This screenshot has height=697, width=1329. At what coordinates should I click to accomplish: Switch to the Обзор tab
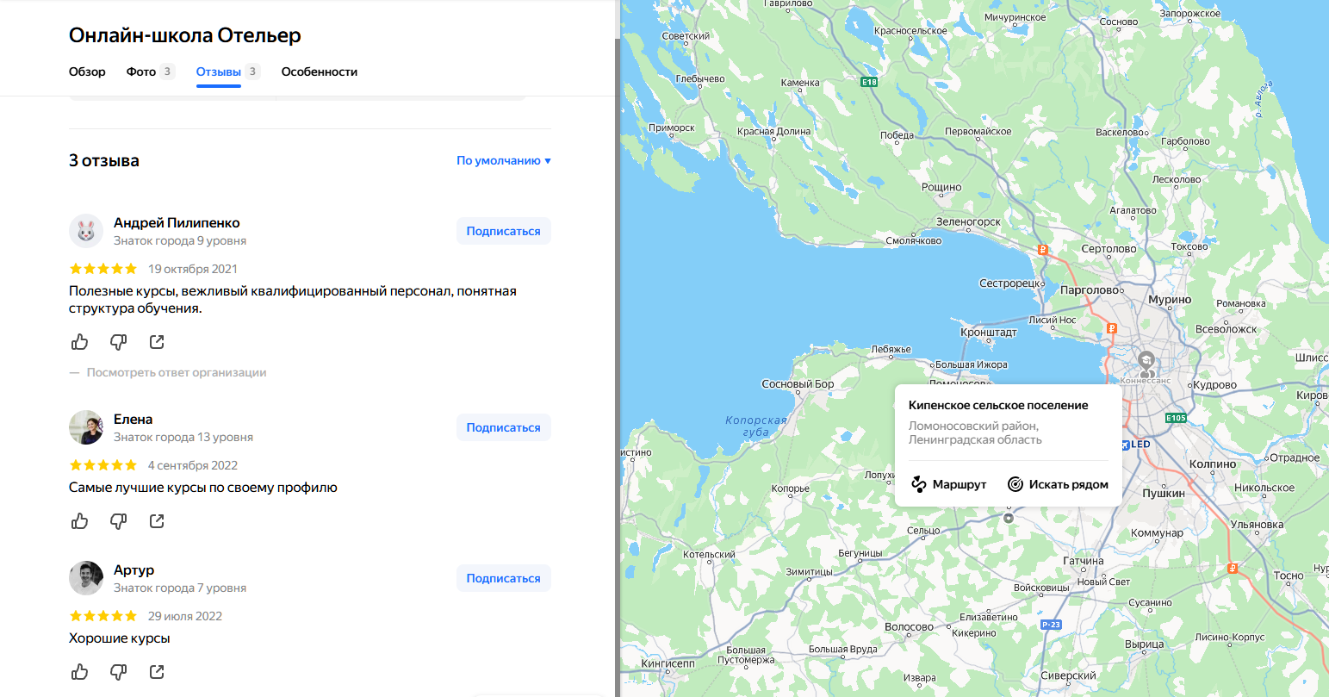tap(87, 72)
